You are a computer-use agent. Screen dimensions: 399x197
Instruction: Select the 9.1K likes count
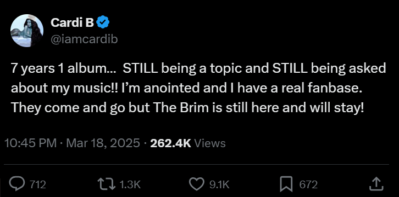point(219,184)
